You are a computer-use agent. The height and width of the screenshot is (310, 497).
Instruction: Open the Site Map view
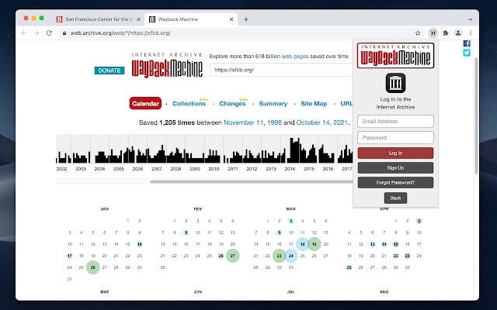(314, 104)
